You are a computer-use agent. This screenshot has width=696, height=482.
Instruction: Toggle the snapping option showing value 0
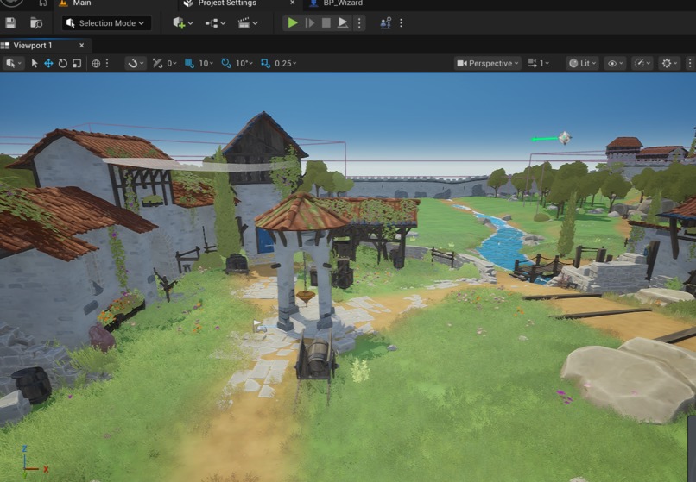point(157,64)
